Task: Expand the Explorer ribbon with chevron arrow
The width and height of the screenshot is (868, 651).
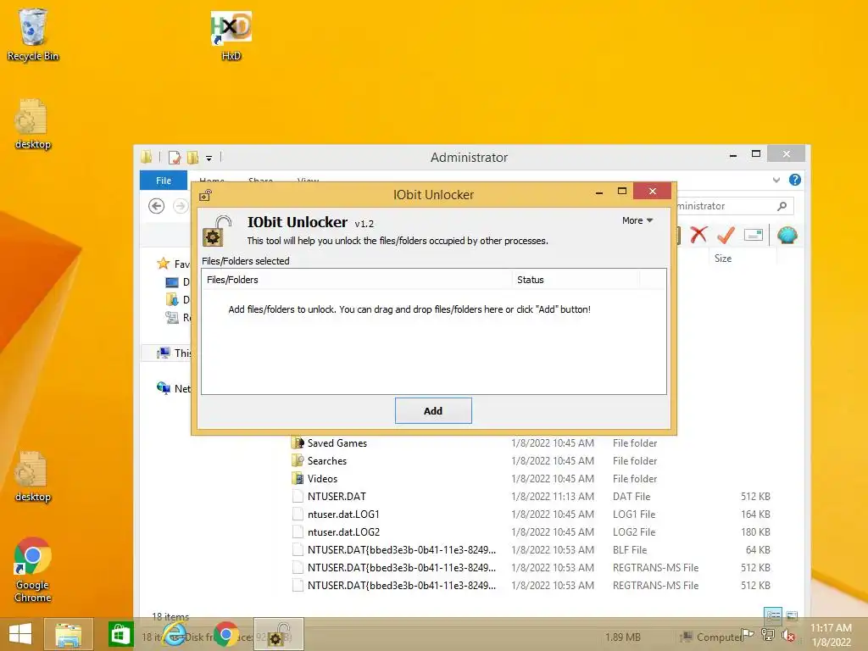Action: (x=776, y=180)
